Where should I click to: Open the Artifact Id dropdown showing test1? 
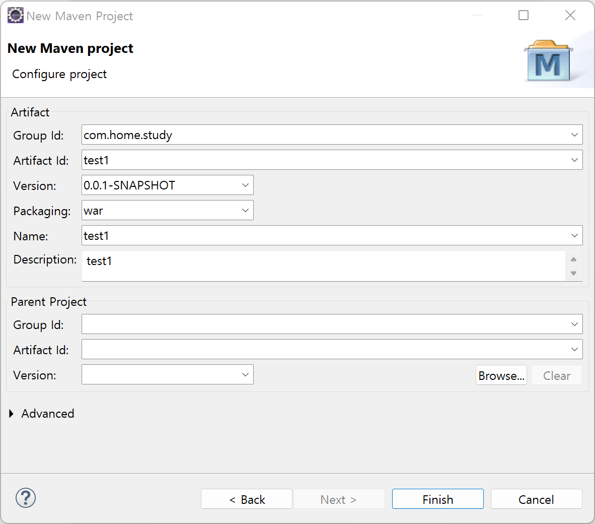(x=574, y=160)
